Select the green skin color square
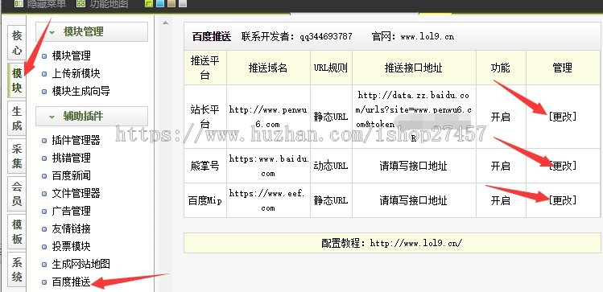This screenshot has height=292, width=603. [149, 4]
